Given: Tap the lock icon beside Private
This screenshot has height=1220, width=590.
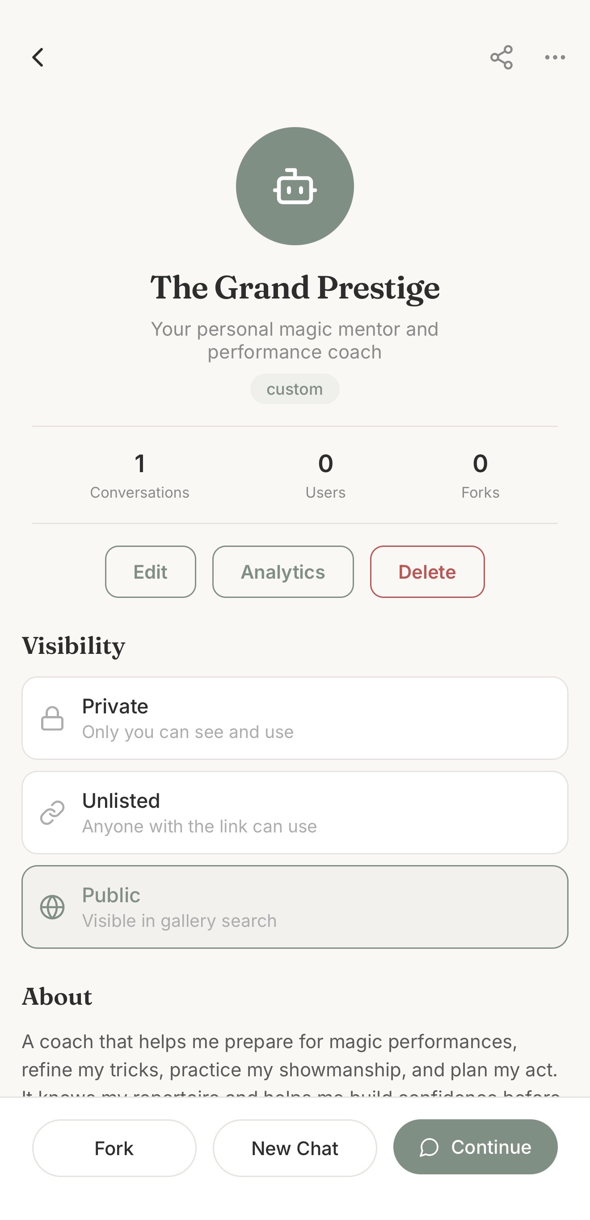Looking at the screenshot, I should pyautogui.click(x=52, y=718).
